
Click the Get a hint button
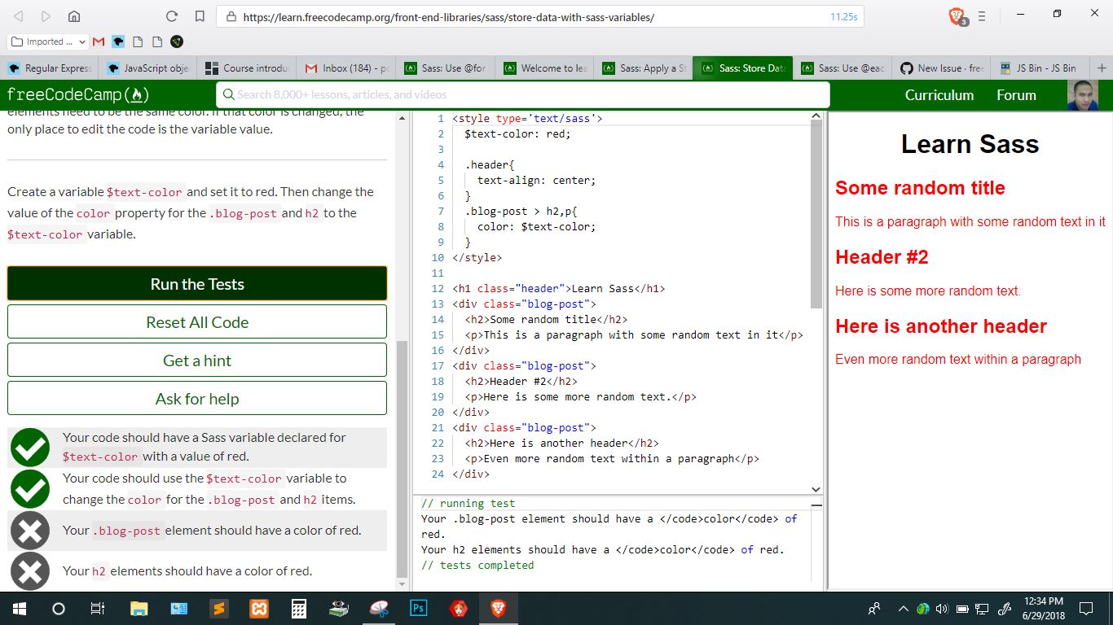196,359
